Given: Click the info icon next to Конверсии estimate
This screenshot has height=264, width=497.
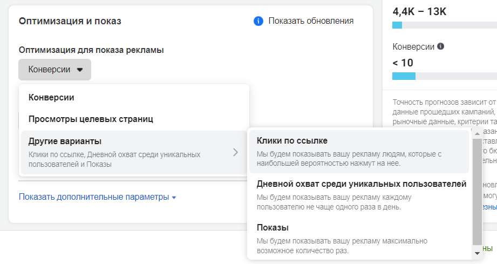Looking at the screenshot, I should pos(440,46).
